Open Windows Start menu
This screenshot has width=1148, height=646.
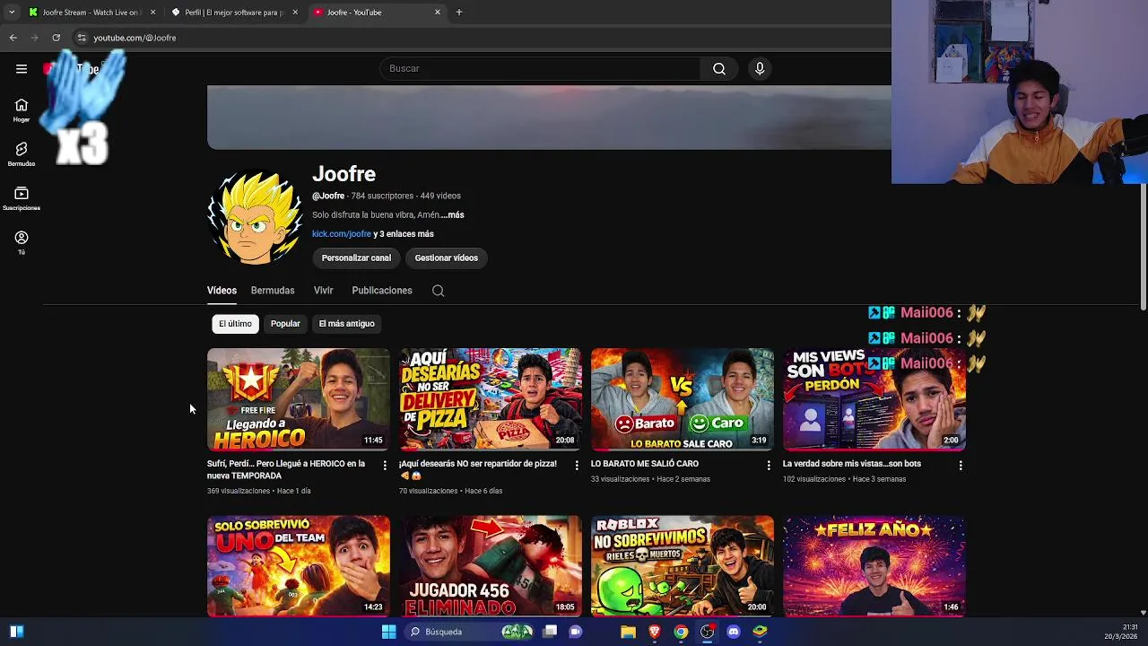(388, 632)
